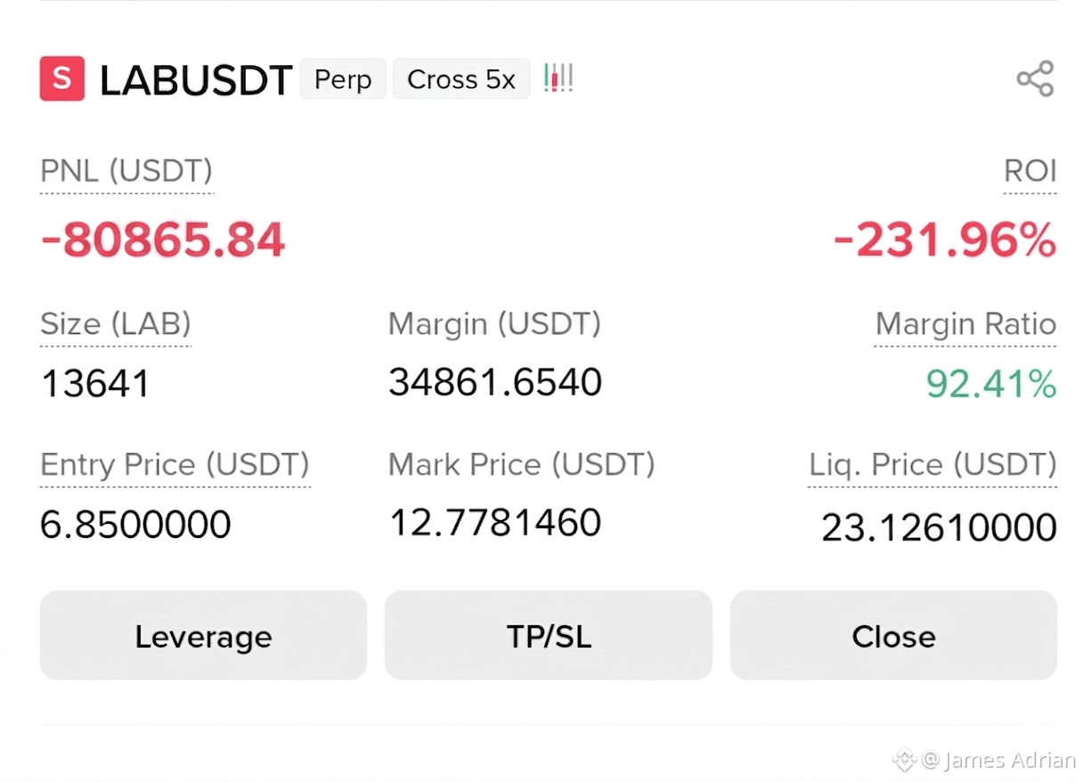This screenshot has height=782, width=1083.
Task: Tap the 92.41% margin ratio value
Action: point(991,384)
